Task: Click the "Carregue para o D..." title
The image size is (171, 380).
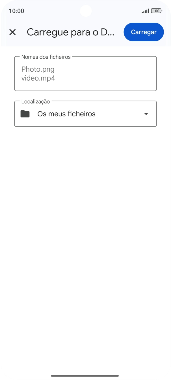Action: pos(71,32)
